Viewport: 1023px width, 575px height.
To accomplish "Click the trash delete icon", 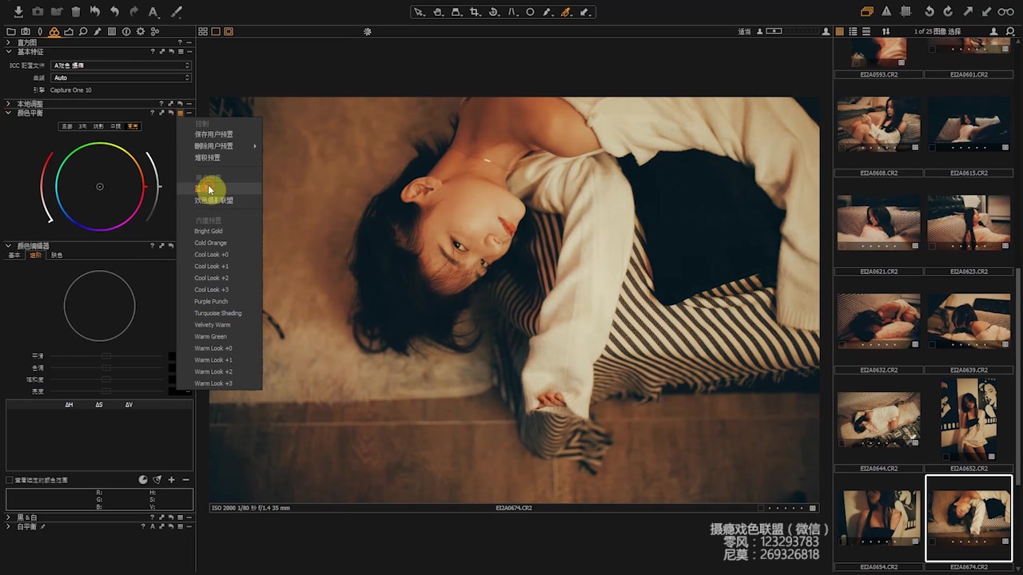I will [76, 12].
